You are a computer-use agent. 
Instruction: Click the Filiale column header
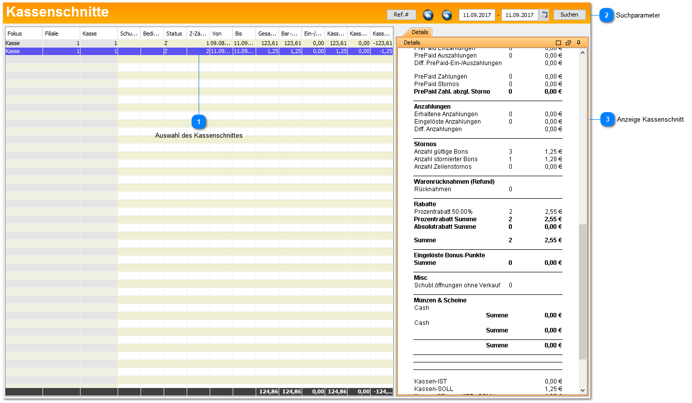click(61, 34)
